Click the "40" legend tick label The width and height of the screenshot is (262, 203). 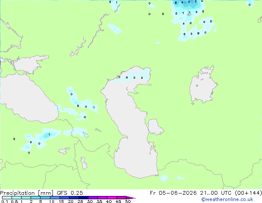[x=109, y=201]
